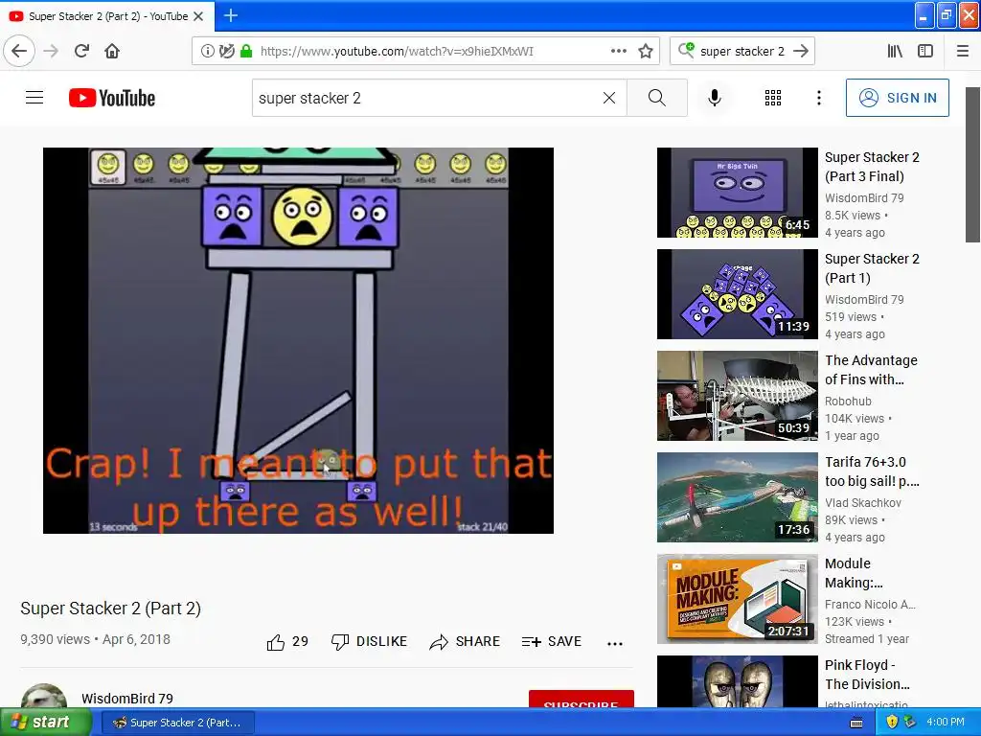
Task: Like the video with thumbs up
Action: [287, 641]
